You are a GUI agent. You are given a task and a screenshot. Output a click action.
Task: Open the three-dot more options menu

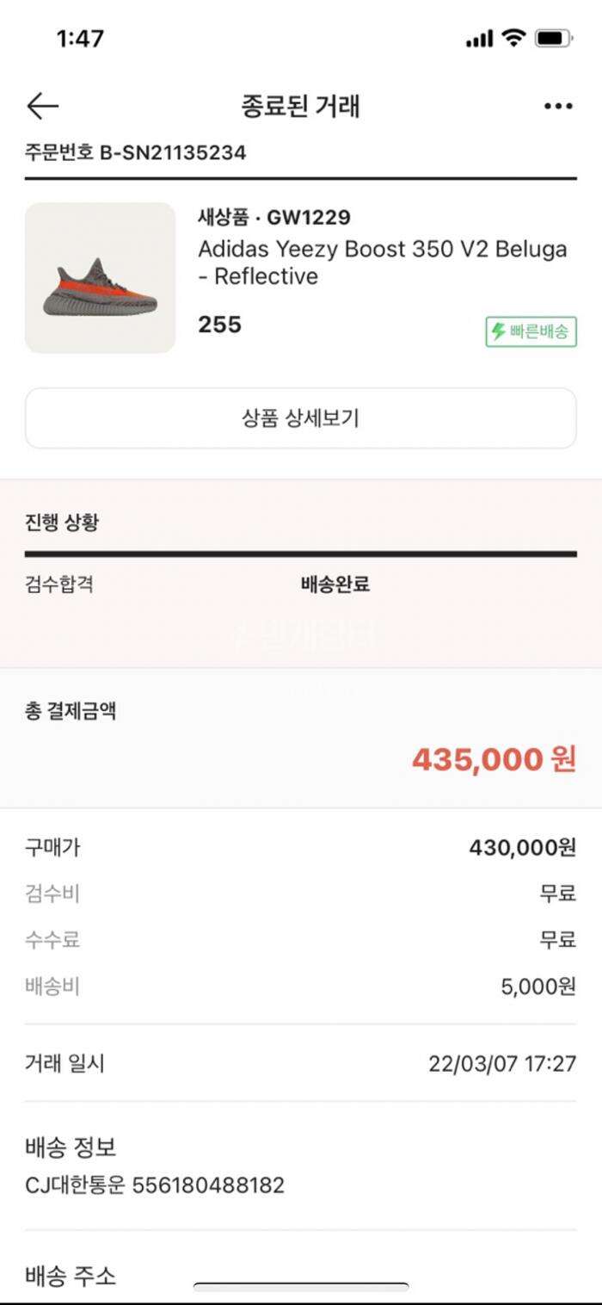[x=558, y=107]
